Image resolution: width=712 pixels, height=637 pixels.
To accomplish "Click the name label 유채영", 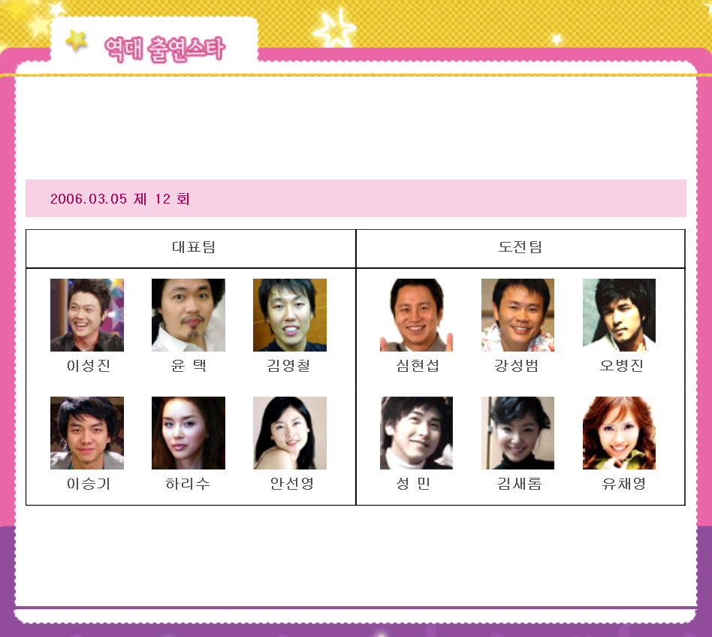I will click(x=623, y=484).
